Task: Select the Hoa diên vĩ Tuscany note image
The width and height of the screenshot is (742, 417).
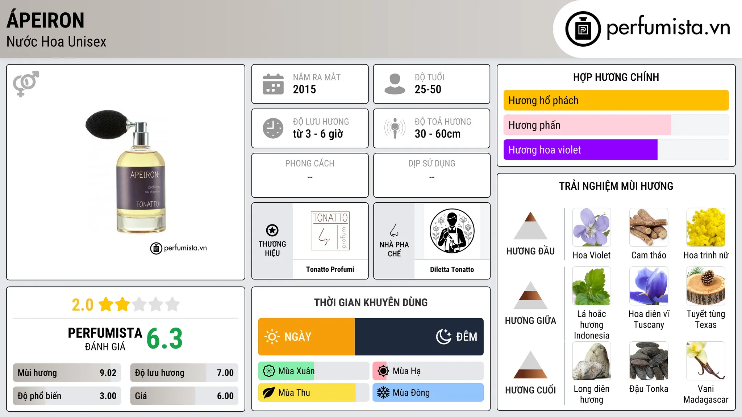Action: point(649,286)
